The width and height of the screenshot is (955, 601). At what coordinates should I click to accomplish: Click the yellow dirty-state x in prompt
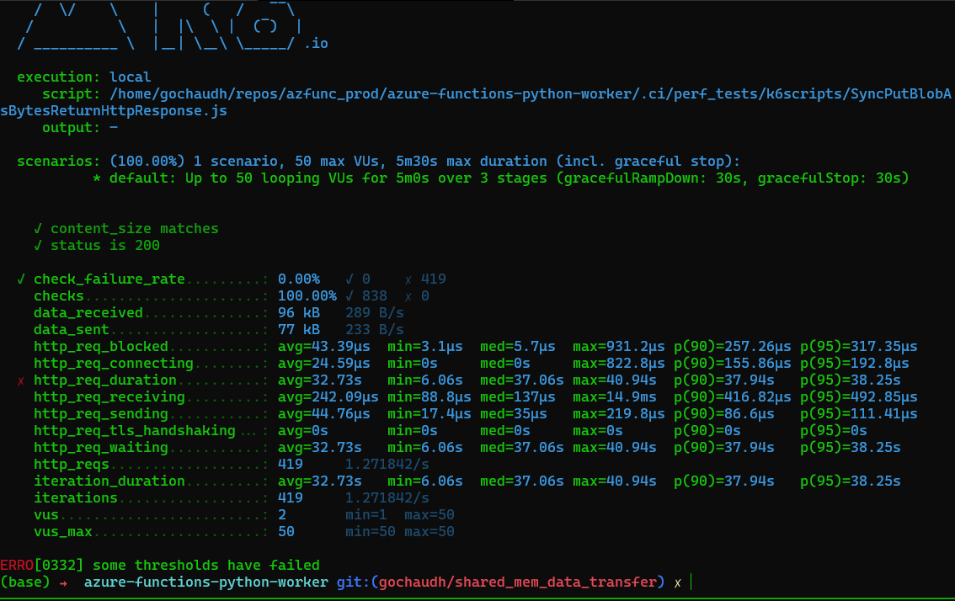(x=678, y=583)
